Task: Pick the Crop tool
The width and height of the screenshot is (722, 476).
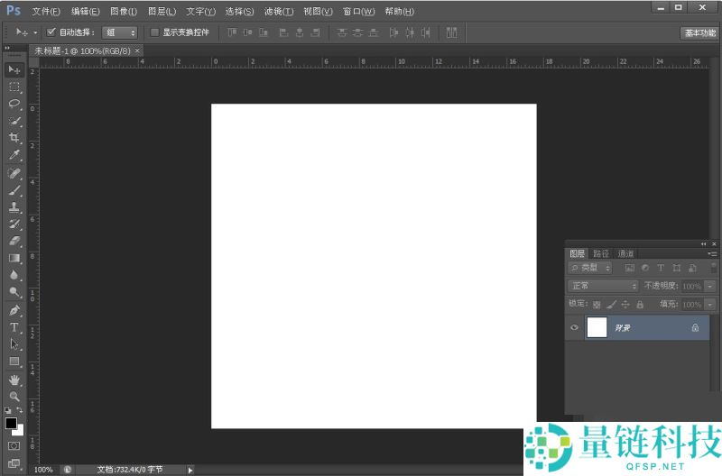Action: 14,138
